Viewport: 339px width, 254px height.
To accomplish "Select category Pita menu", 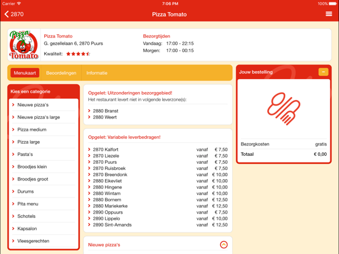I will tap(44, 204).
